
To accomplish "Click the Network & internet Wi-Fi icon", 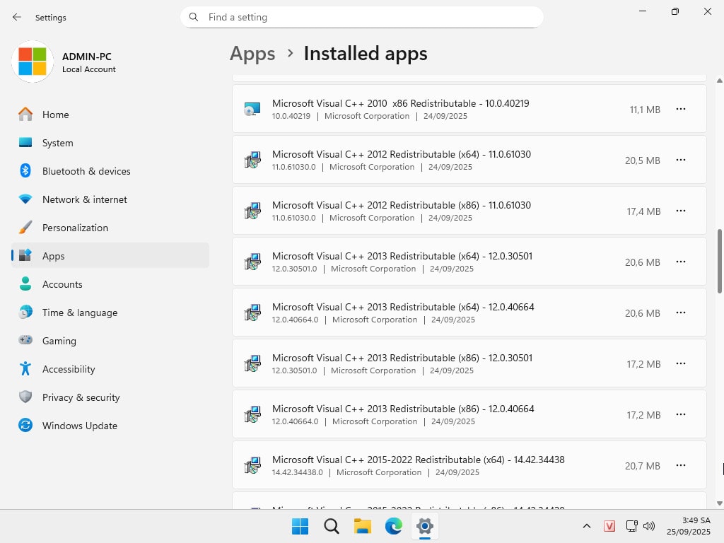I will 25,199.
